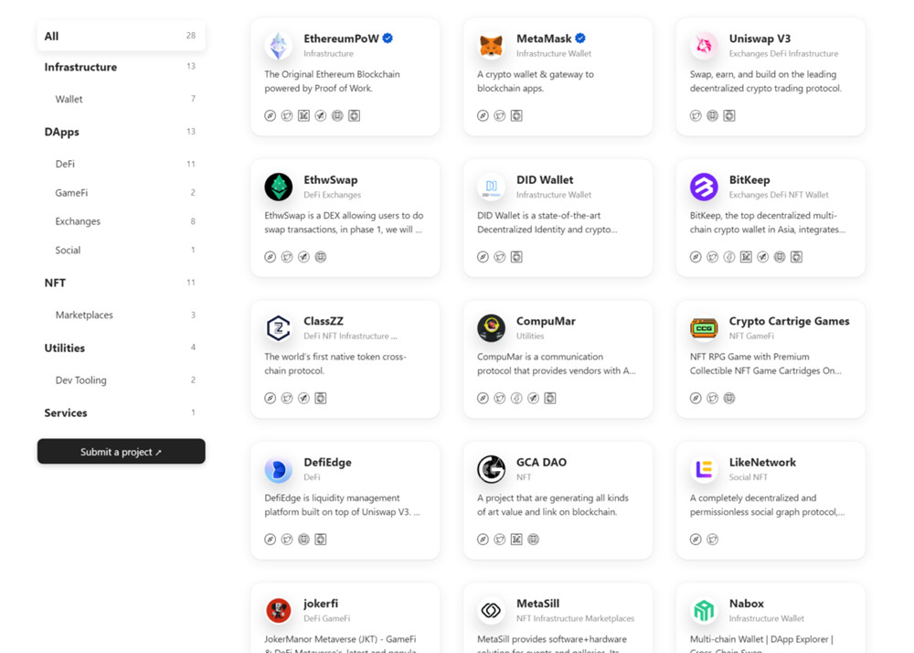Open EthereumPoW's Twitter link icon
Image resolution: width=914 pixels, height=653 pixels.
point(287,115)
